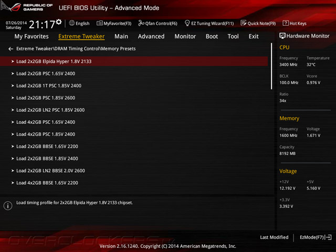Click CPU temperature value 32°C
The height and width of the screenshot is (252, 336).
click(311, 65)
